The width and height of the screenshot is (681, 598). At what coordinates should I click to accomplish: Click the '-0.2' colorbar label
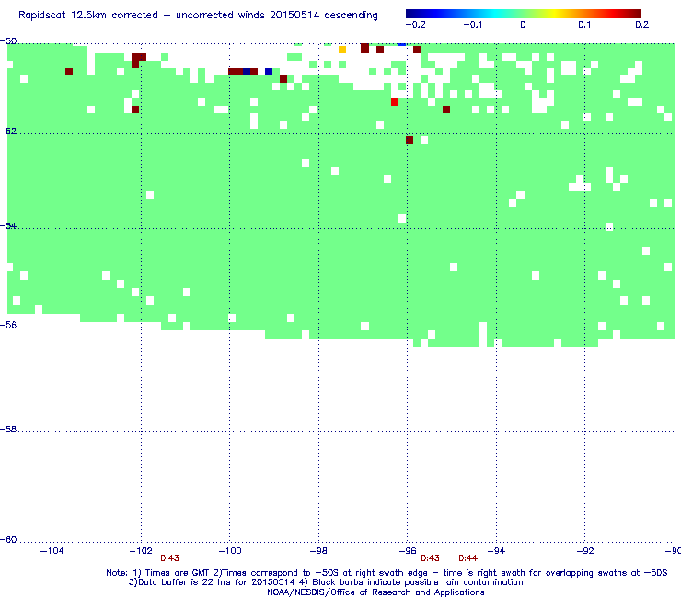[416, 25]
